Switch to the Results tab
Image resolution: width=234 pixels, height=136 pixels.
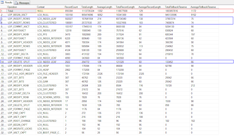tap(7, 3)
